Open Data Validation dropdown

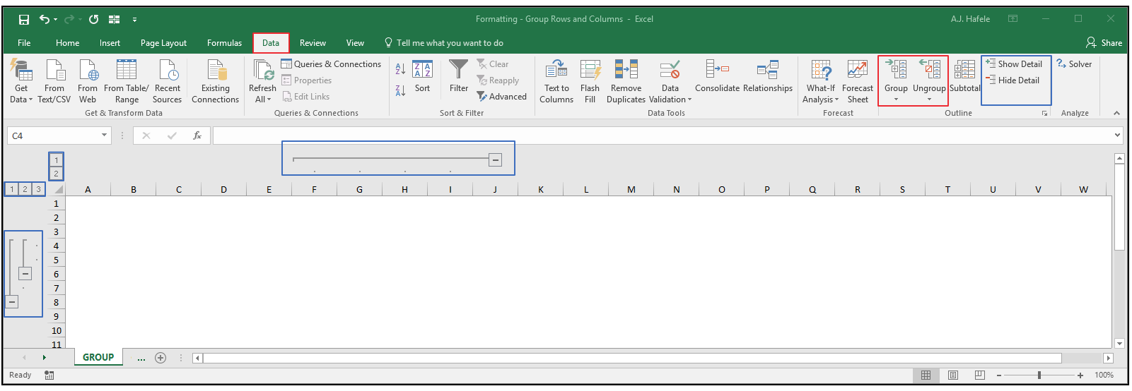(x=690, y=100)
